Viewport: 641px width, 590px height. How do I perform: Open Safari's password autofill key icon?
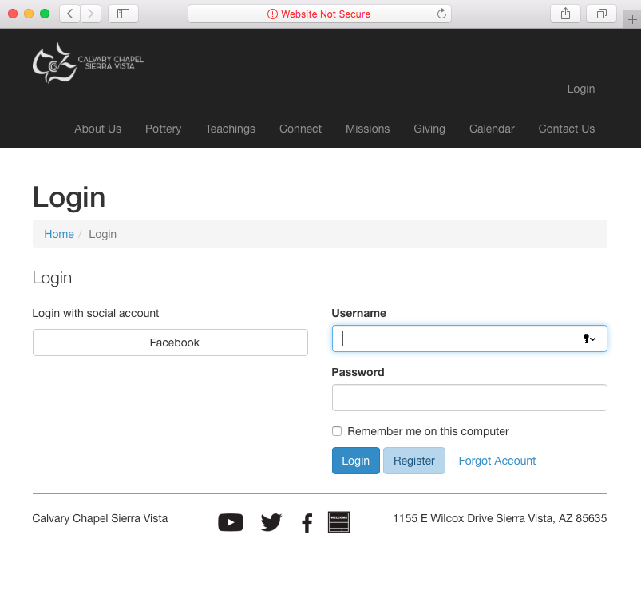point(585,339)
